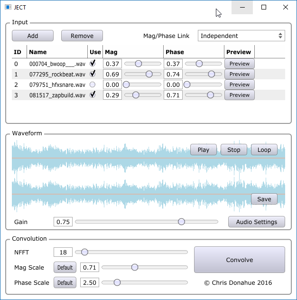Disable Use for 081517_zapbuild.wav

pos(93,95)
